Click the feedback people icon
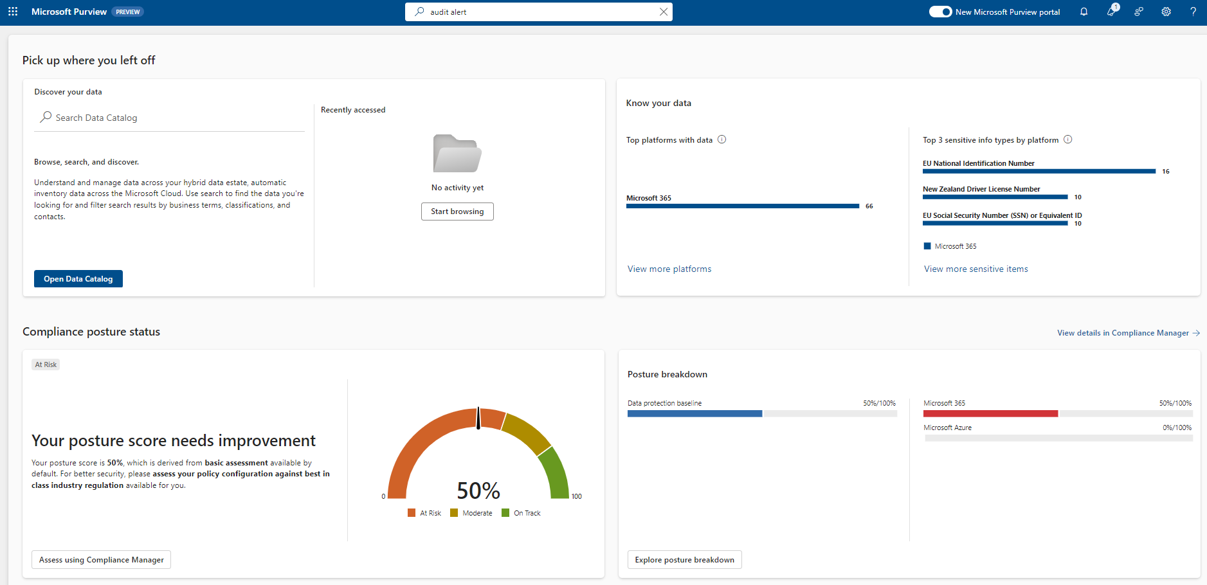 tap(1138, 12)
